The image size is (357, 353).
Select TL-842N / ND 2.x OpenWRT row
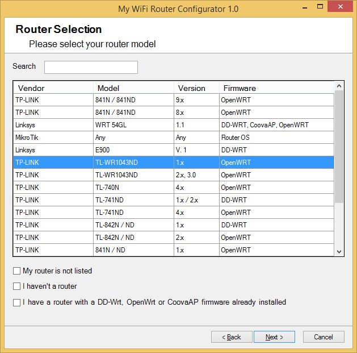[174, 238]
